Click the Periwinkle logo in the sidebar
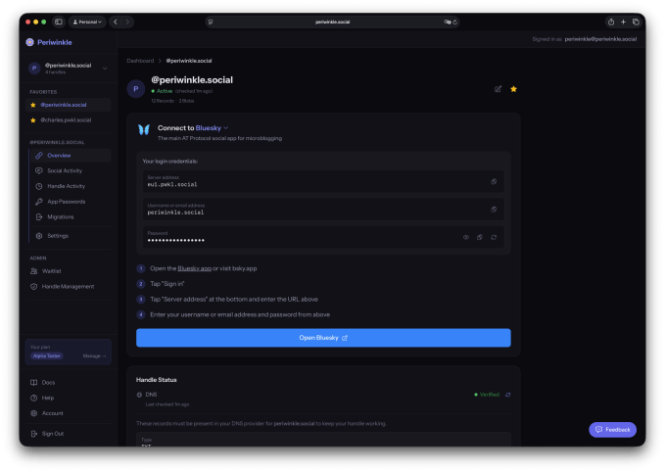This screenshot has height=472, width=665. (30, 42)
